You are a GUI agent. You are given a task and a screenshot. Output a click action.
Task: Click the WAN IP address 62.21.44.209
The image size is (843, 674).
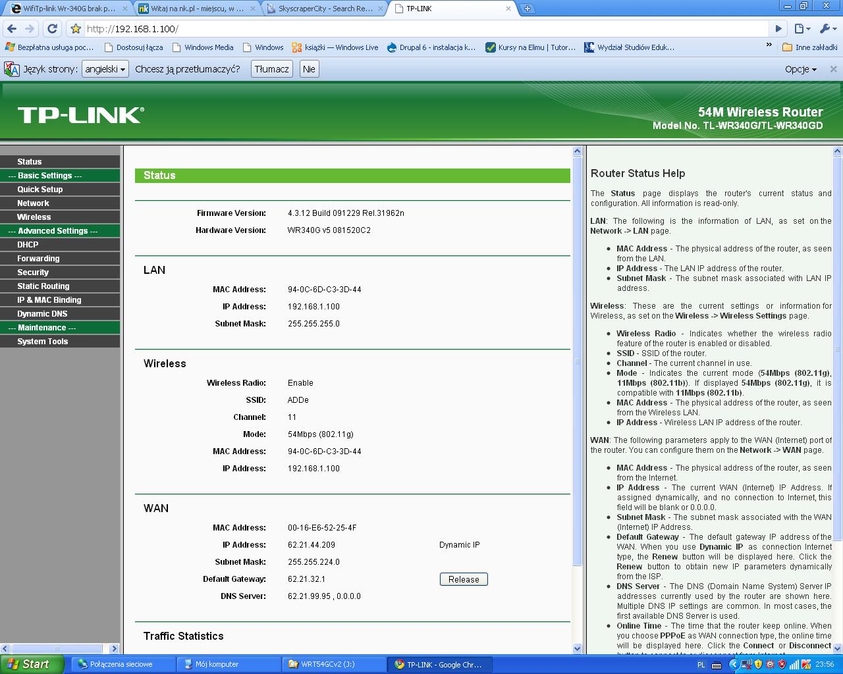pos(312,545)
